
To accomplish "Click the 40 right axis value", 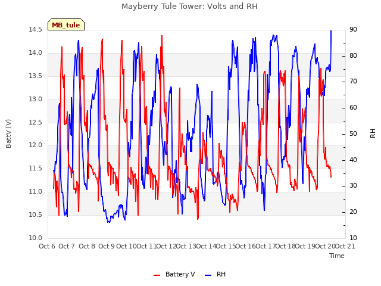I will [353, 160].
